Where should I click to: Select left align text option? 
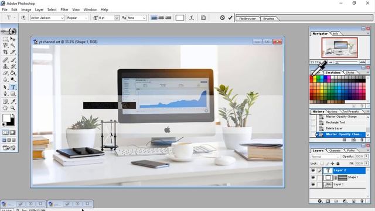click(154, 18)
